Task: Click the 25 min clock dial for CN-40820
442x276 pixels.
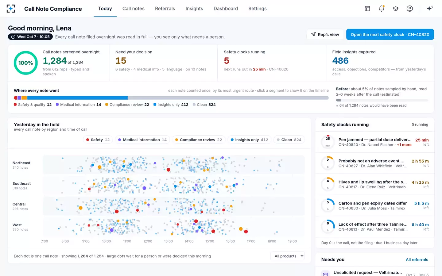Action: [328, 142]
